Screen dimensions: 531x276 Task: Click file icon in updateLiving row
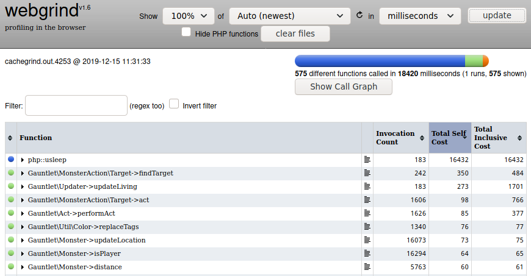367,186
